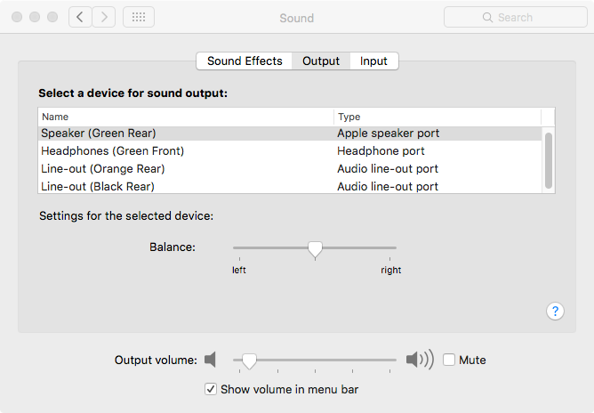Go forward with the right chevron button
The height and width of the screenshot is (413, 594).
coord(104,17)
